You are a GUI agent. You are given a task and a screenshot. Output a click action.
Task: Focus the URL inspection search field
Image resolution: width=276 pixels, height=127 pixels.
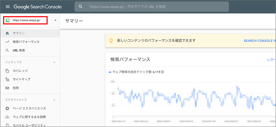[x=151, y=7]
